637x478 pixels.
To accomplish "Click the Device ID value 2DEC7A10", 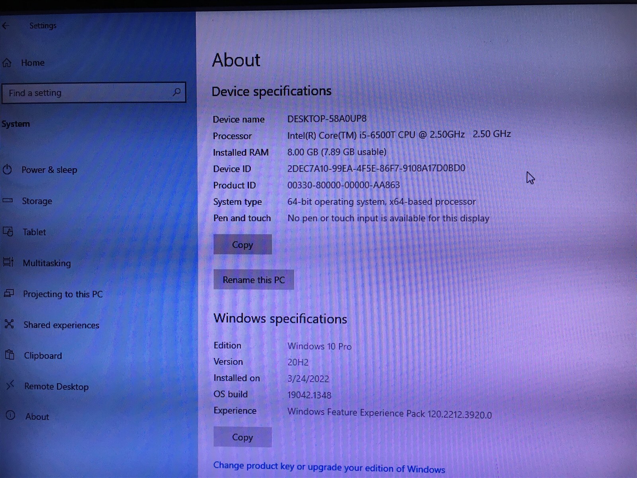I will click(376, 168).
